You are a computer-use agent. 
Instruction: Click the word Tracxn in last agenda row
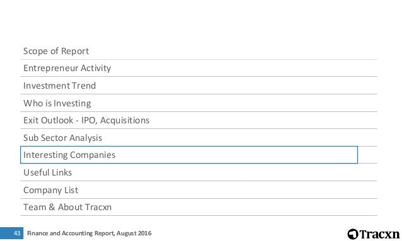(98, 207)
